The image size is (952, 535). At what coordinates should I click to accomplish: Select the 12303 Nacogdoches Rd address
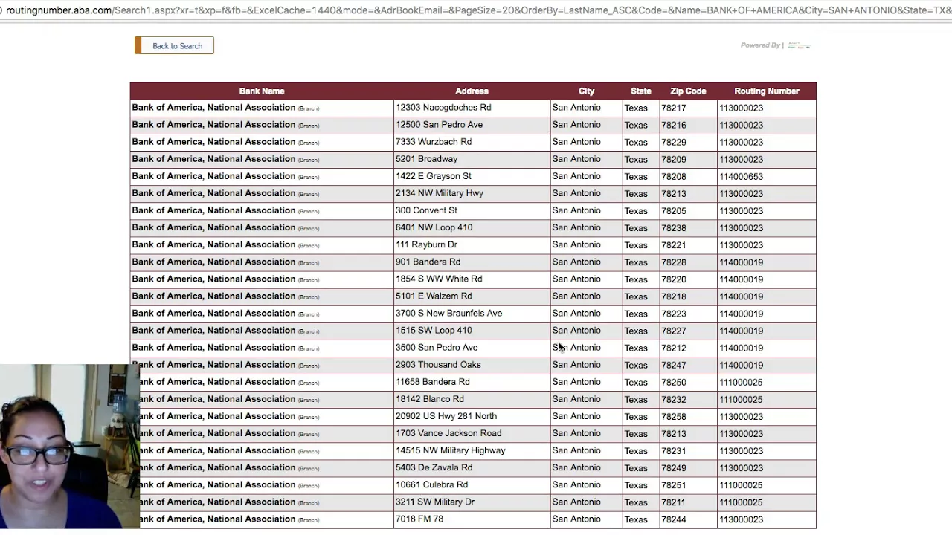point(443,108)
